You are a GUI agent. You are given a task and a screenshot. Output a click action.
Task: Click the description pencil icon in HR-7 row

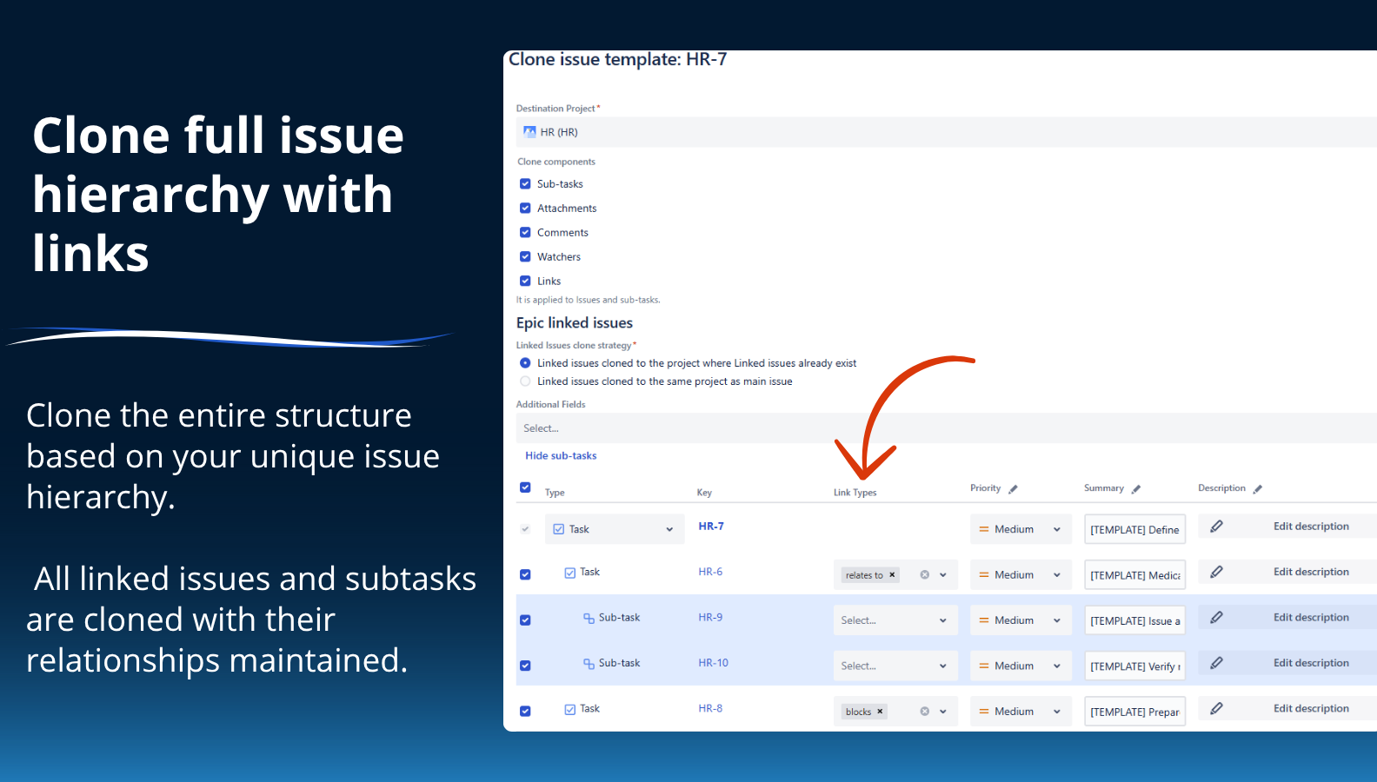coord(1216,527)
